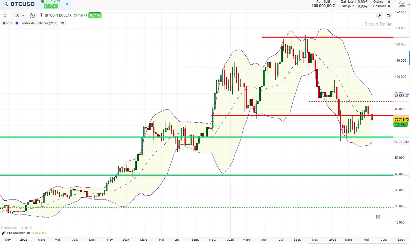410x244 pixels.
Task: Click the Prix red-green color swatch
Action: 4,23
